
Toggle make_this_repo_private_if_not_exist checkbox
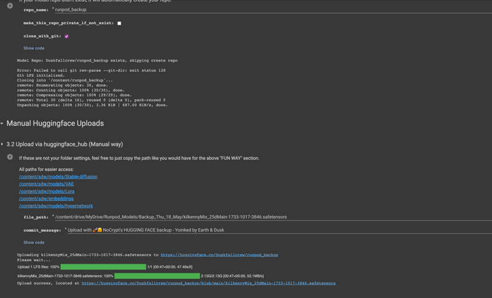point(119,23)
